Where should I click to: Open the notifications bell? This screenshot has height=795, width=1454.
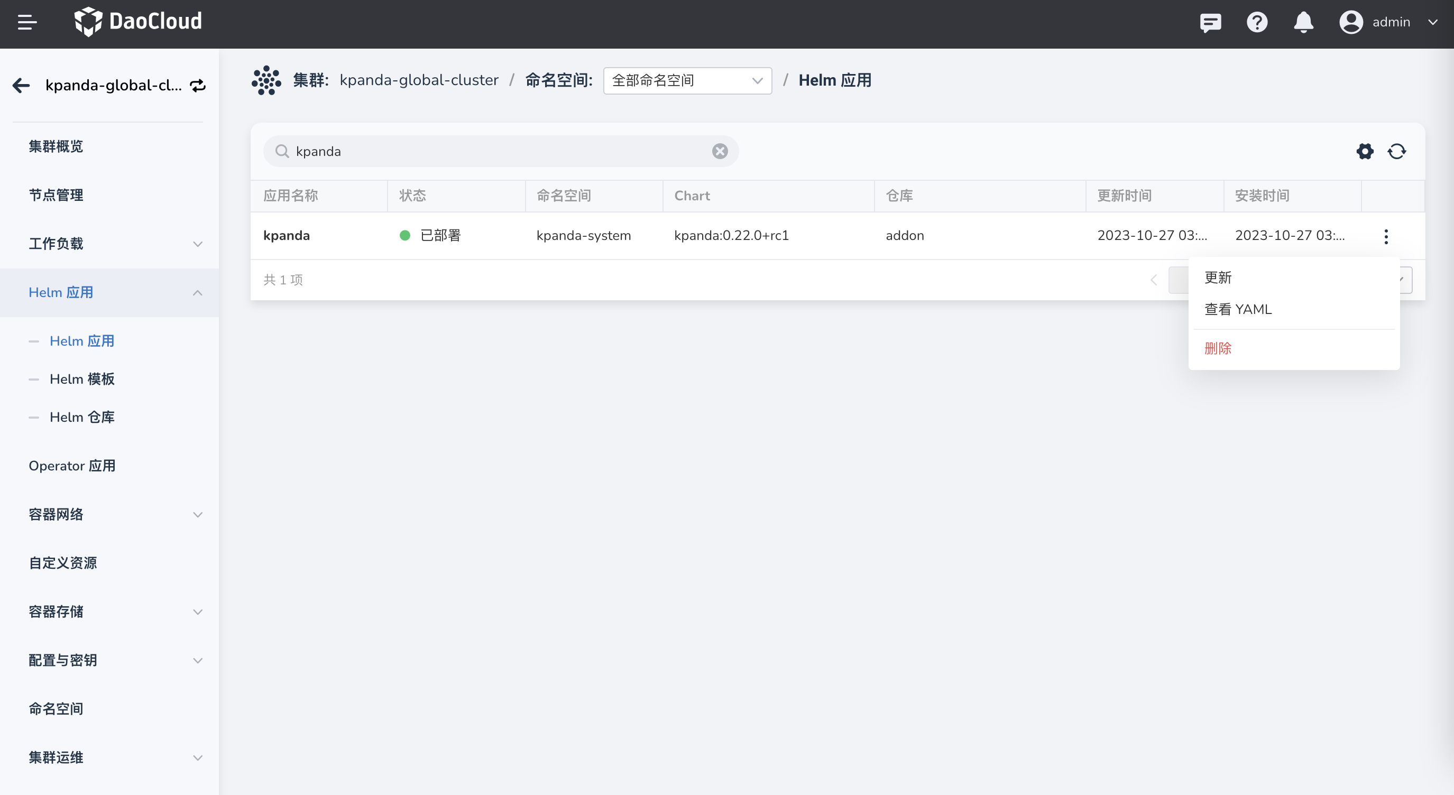coord(1303,23)
